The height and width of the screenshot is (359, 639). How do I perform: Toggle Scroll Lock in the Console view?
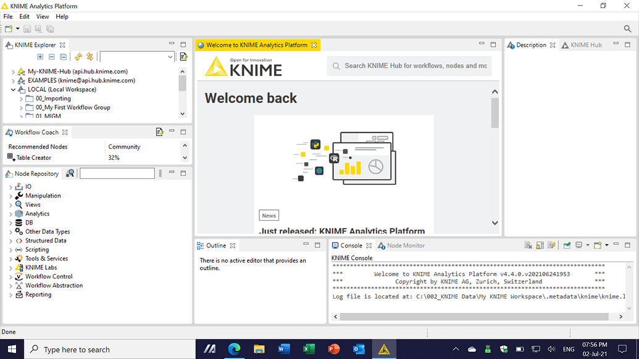540,245
